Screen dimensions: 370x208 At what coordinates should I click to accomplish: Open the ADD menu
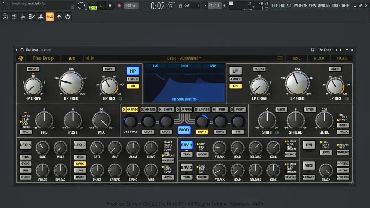click(x=290, y=6)
